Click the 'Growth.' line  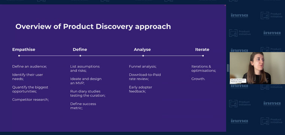[x=198, y=79]
